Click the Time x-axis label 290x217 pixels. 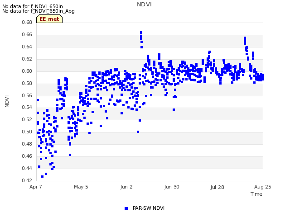(x=256, y=194)
